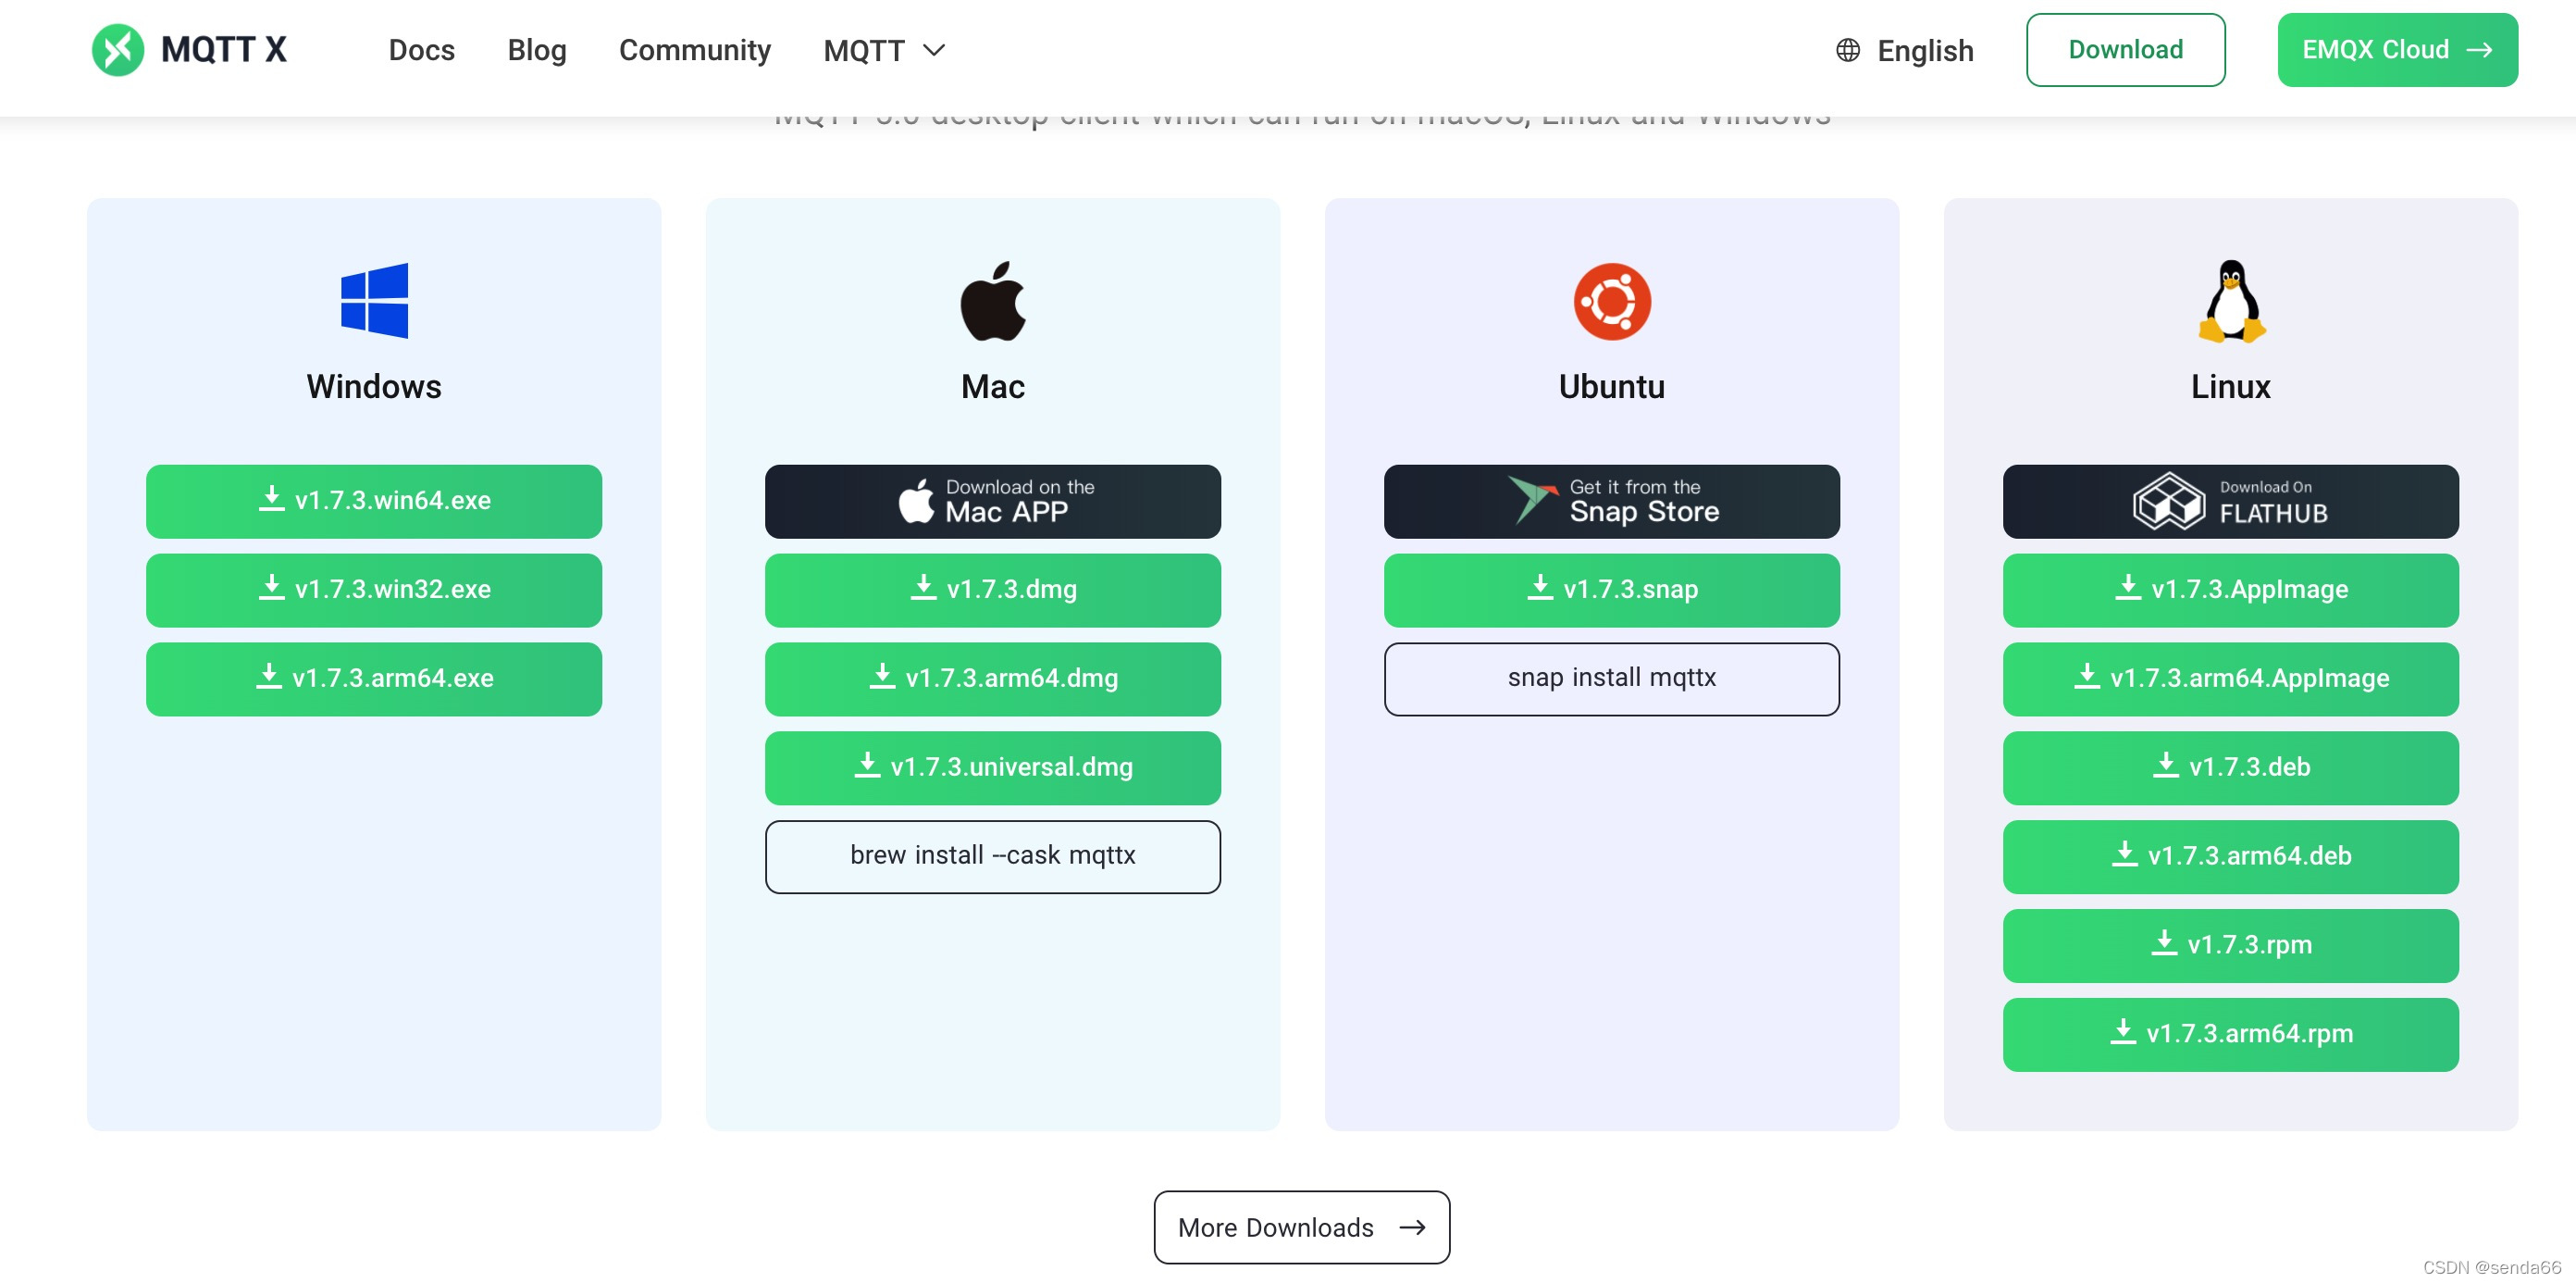Select Community navigation tab
The width and height of the screenshot is (2576, 1283).
pyautogui.click(x=693, y=49)
